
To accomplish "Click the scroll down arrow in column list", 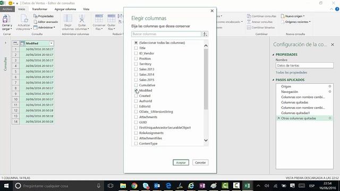I will coord(206,140).
